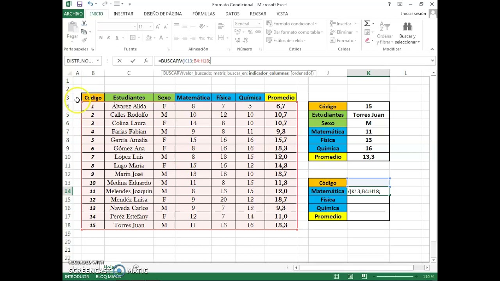The width and height of the screenshot is (500, 281).
Task: Undo the last action
Action: coord(90,4)
